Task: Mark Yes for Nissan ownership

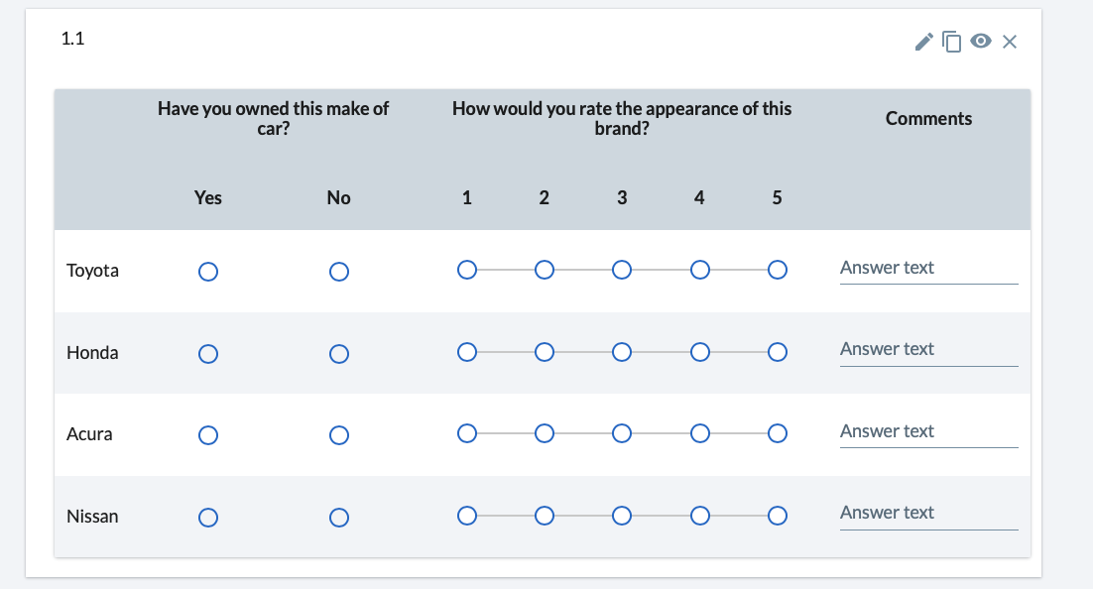Action: 208,517
